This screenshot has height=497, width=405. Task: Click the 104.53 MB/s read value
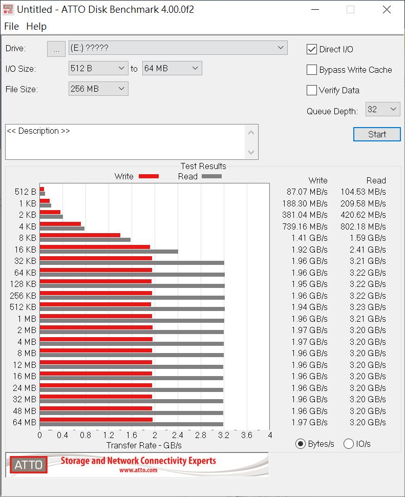point(363,192)
